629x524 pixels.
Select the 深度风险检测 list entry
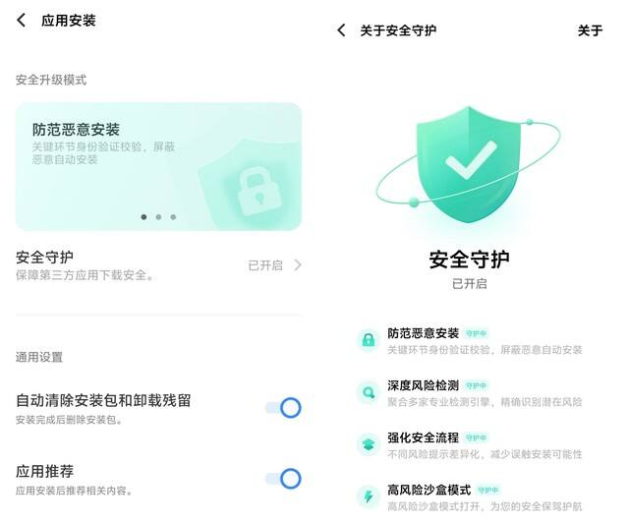[470, 393]
